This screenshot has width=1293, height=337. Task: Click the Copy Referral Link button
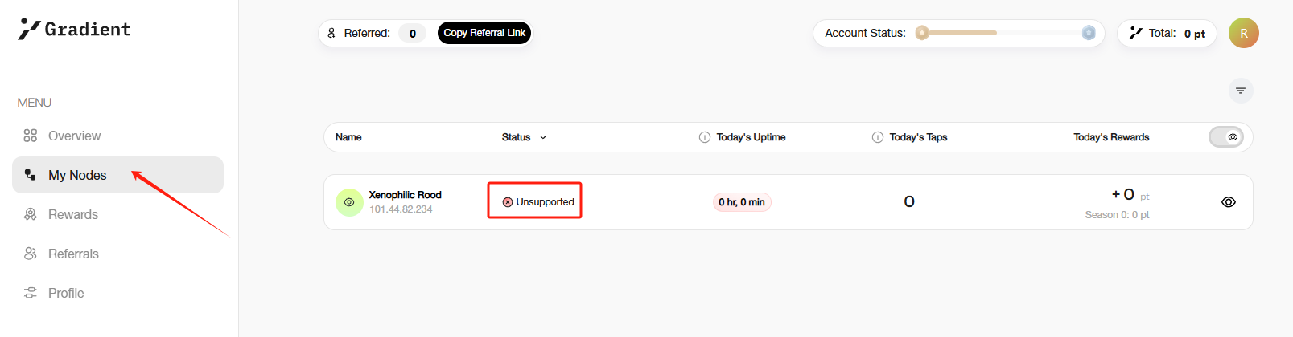484,33
